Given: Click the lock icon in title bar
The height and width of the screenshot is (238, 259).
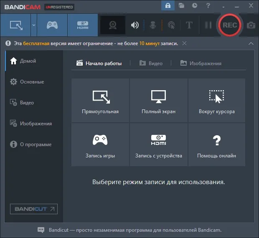Looking at the screenshot, I should coord(168,5).
